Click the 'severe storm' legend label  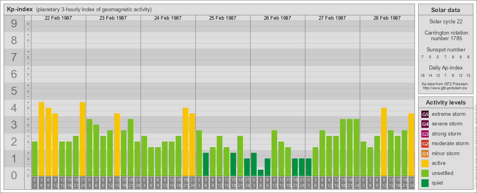click(447, 124)
